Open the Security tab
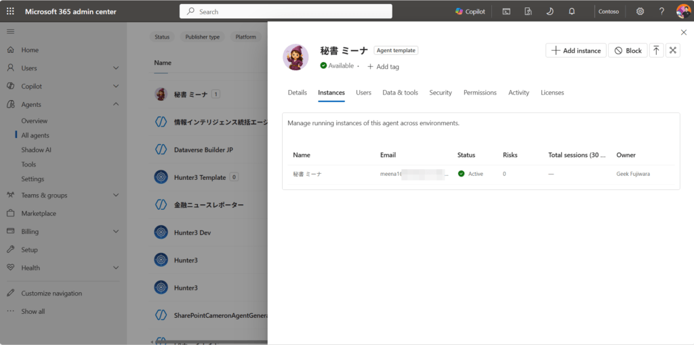The width and height of the screenshot is (694, 345). click(441, 93)
